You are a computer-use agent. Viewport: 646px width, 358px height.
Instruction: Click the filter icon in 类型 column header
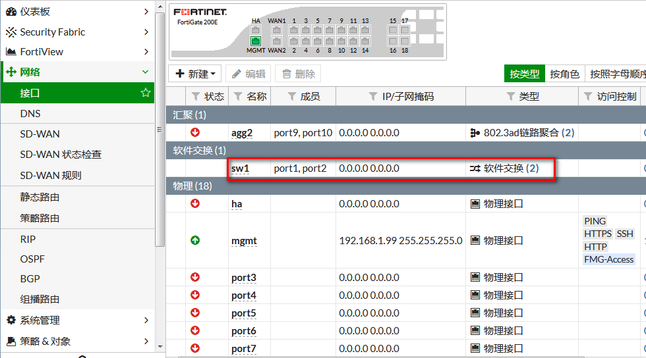point(510,97)
